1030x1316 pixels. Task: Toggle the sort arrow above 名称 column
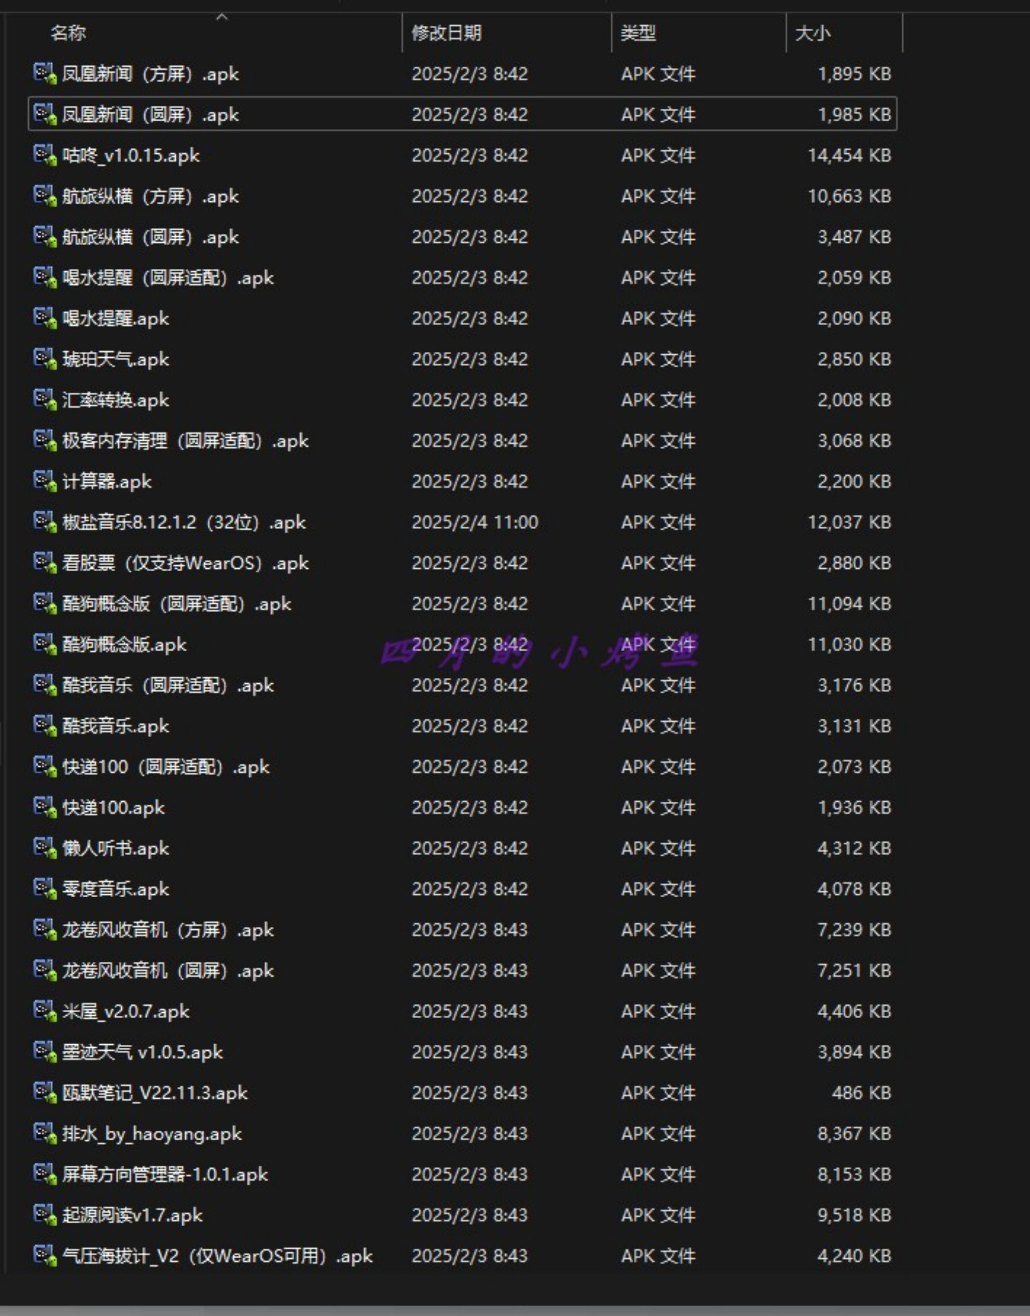(222, 17)
